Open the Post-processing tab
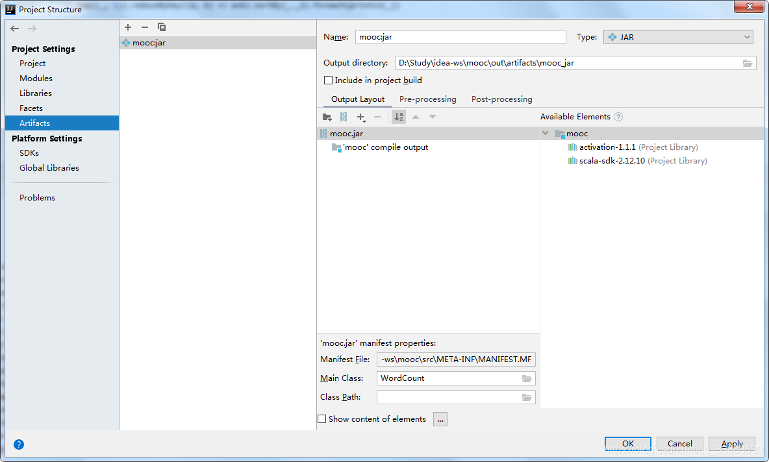Screen dimensions: 769x462 click(x=501, y=99)
